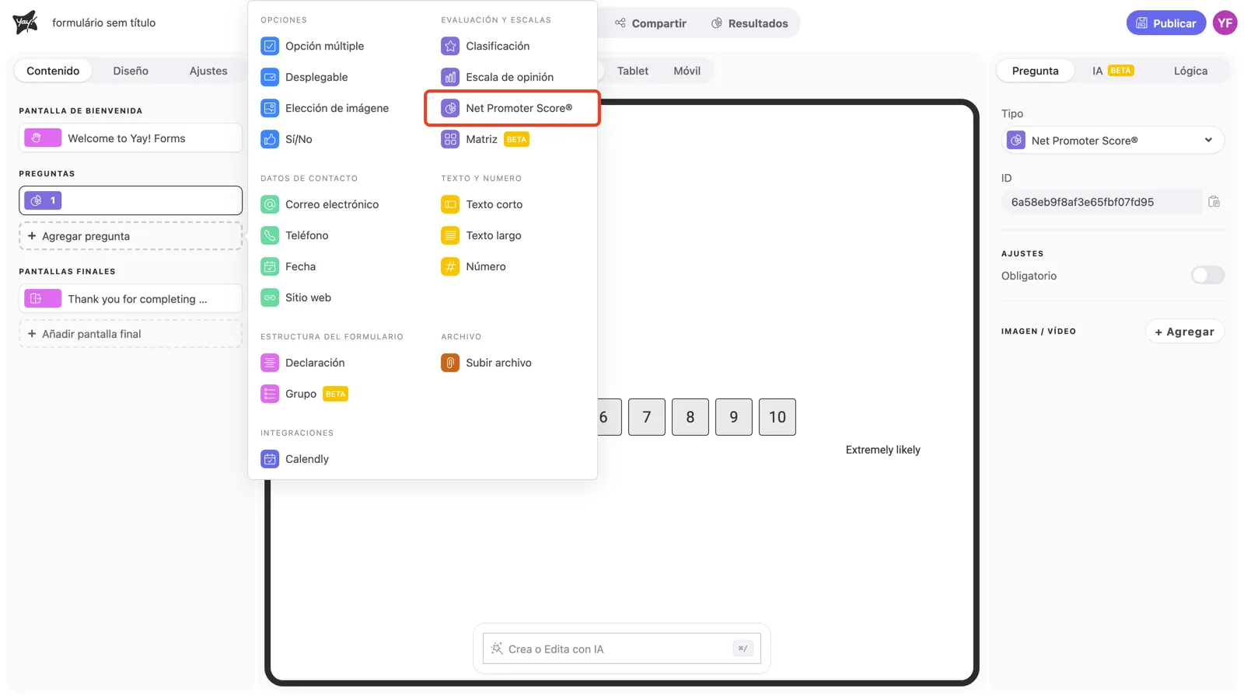This screenshot has width=1244, height=699.
Task: Select score 9 on the NPS scale
Action: point(734,417)
